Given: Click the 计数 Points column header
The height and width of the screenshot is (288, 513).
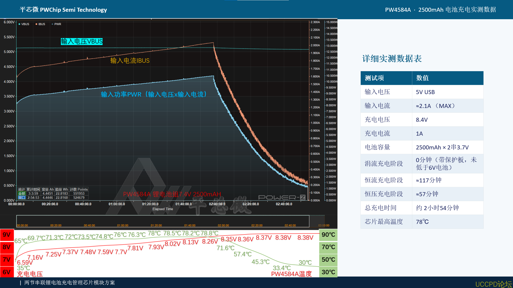Looking at the screenshot, I should pos(79,189).
